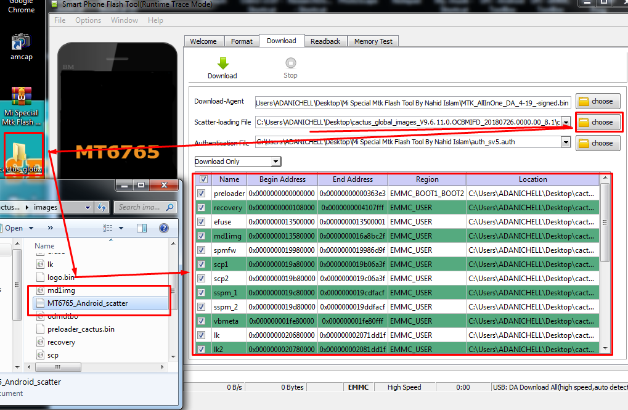Click the refresh icon in Explorer address bar
628x410 pixels.
tap(102, 207)
